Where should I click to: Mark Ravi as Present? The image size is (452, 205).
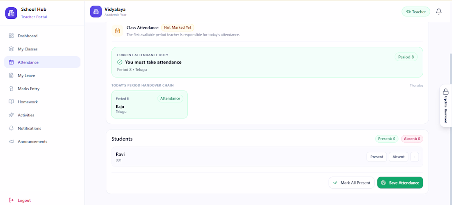[x=376, y=157]
